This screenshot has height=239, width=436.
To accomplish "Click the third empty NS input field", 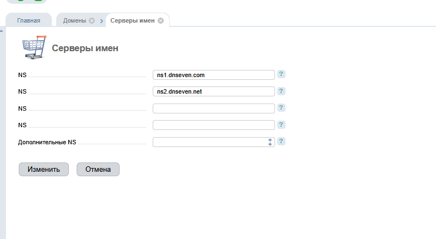I will point(213,108).
